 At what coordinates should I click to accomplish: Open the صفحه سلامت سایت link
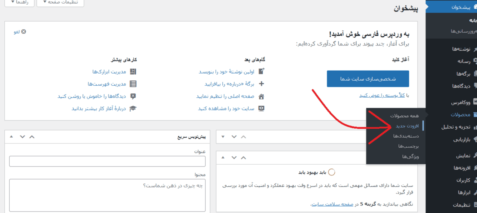click(x=333, y=204)
